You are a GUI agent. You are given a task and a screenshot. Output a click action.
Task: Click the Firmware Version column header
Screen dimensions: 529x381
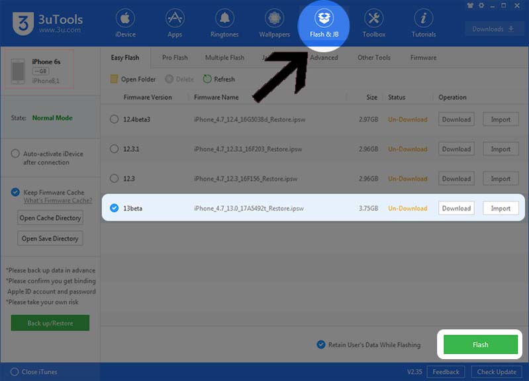click(148, 97)
